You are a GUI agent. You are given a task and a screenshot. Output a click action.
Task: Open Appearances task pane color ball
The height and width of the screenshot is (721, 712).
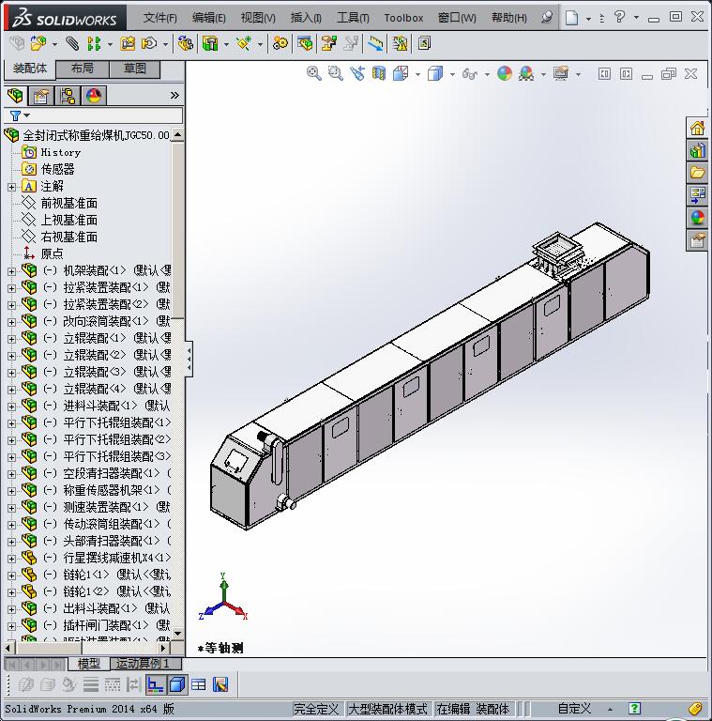[697, 218]
